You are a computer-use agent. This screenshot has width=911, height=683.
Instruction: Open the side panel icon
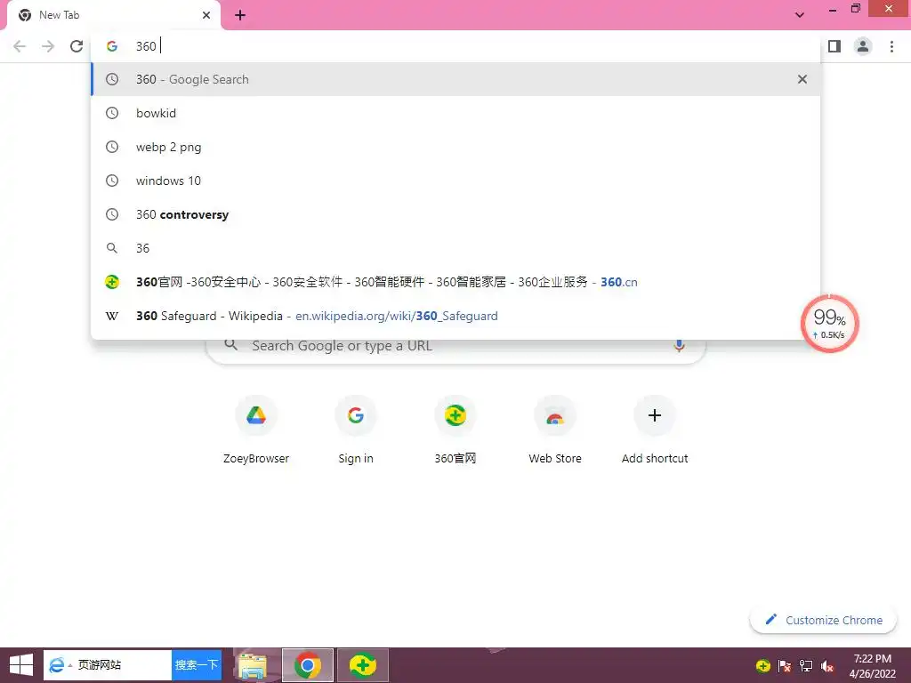[834, 46]
